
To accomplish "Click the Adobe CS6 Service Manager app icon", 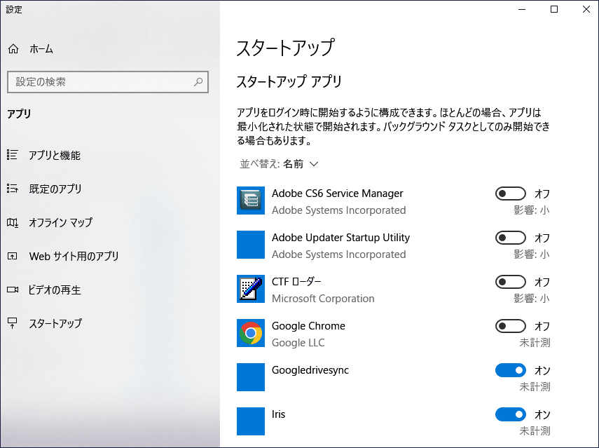I will [x=250, y=201].
